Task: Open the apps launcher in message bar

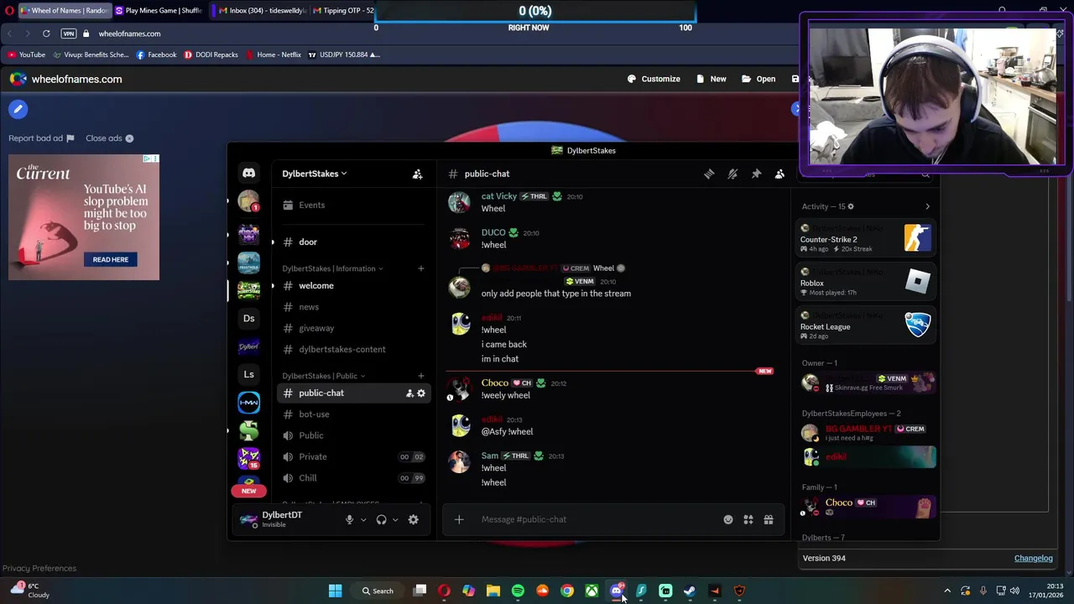Action: 748,519
